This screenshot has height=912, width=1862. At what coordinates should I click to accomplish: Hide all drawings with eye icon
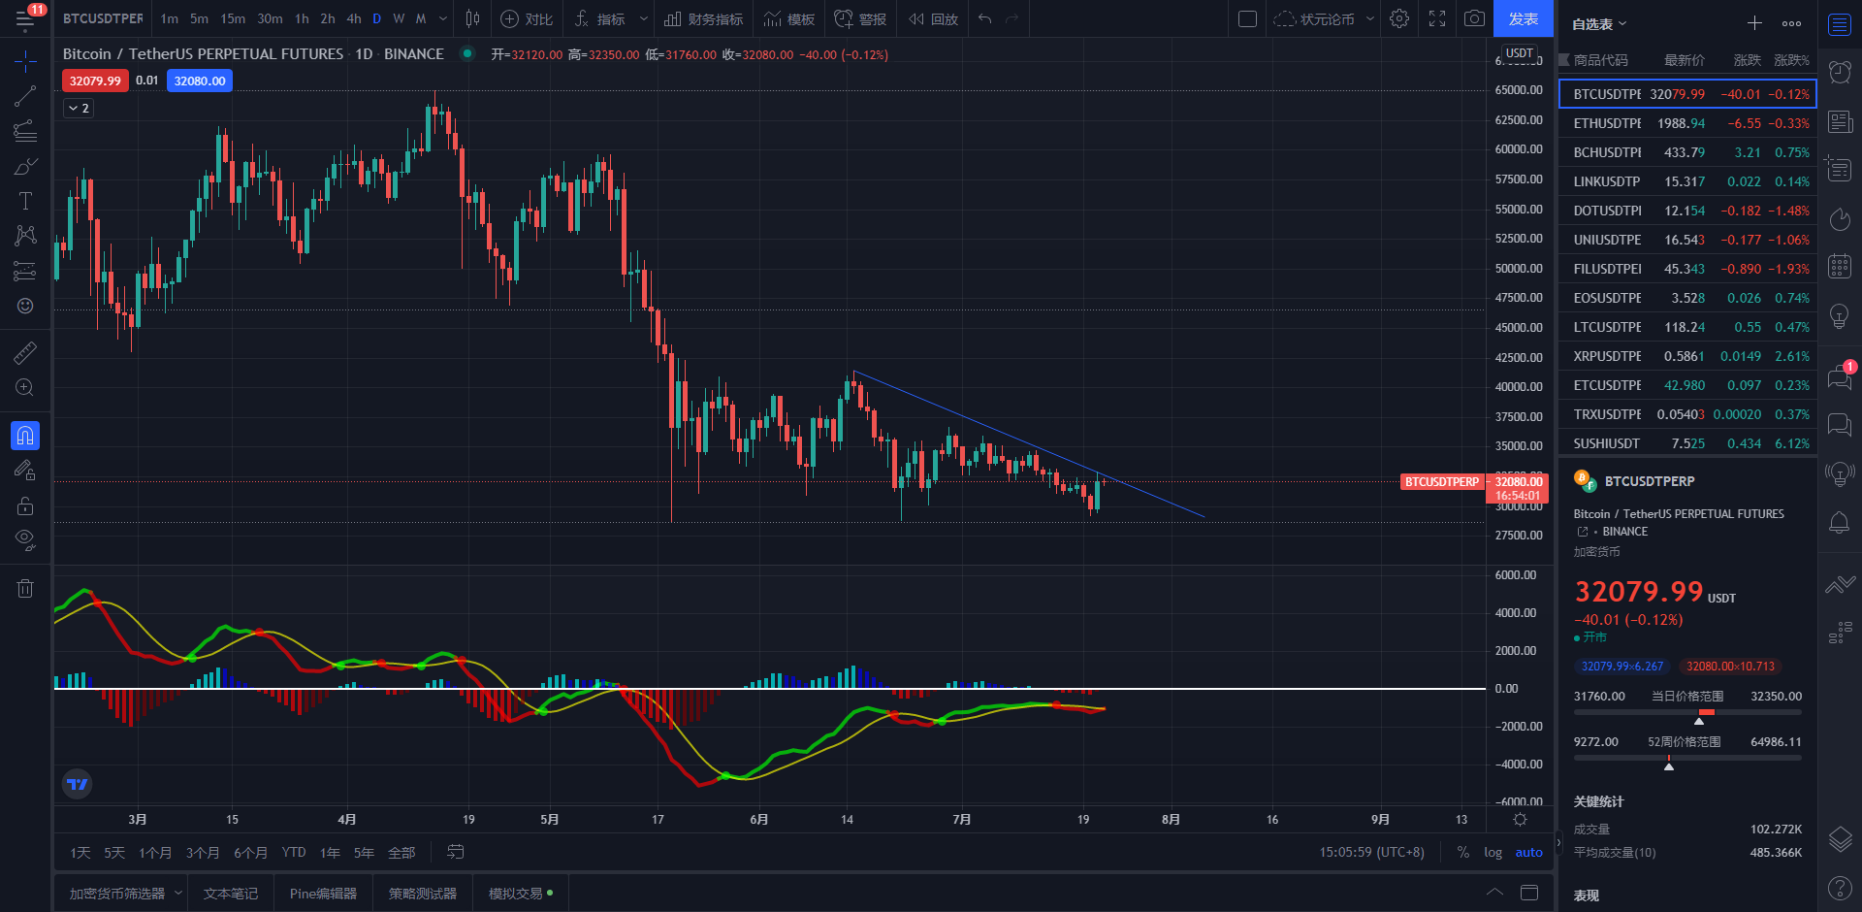click(x=25, y=540)
